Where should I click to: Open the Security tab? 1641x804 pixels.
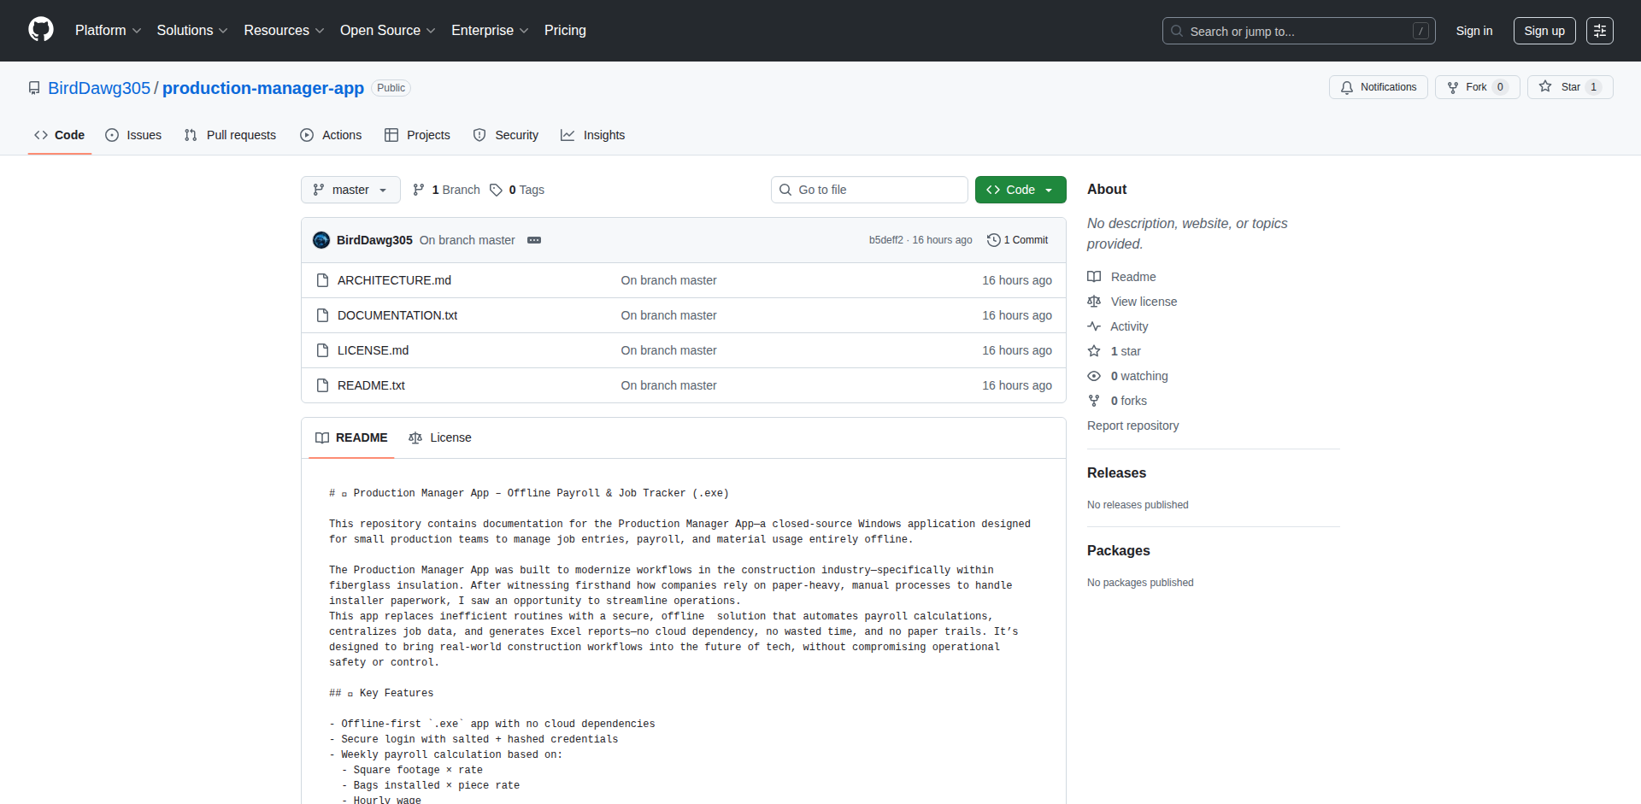pos(506,135)
